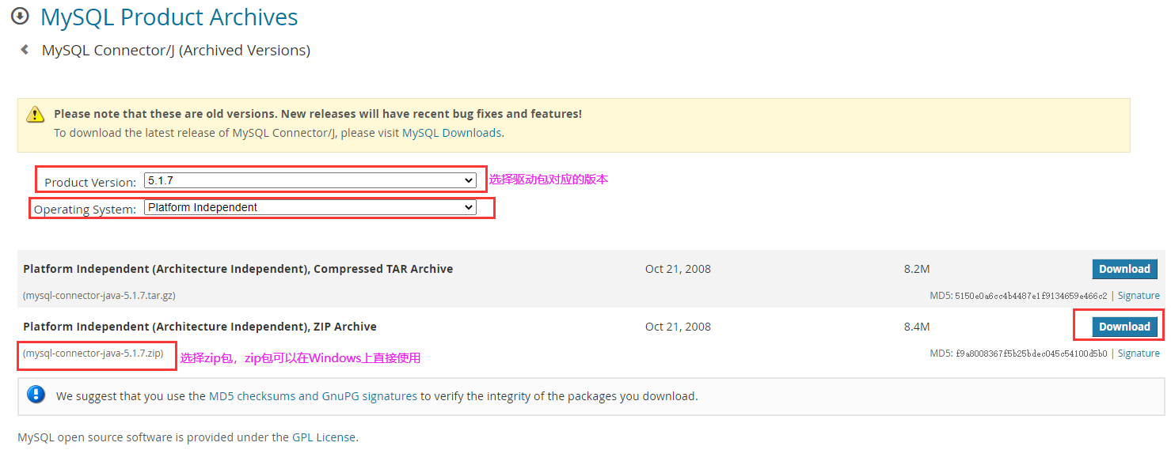The height and width of the screenshot is (450, 1171).
Task: Click the ZIP Archive row title
Action: click(x=200, y=327)
